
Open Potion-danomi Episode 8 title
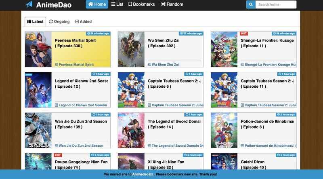(x=267, y=124)
